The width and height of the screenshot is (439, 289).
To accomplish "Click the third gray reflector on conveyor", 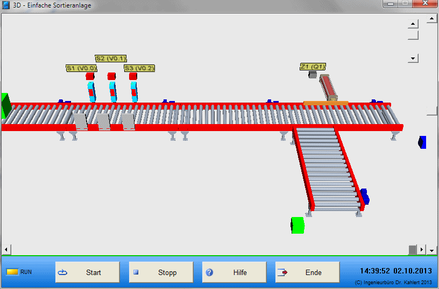I will click(x=128, y=121).
